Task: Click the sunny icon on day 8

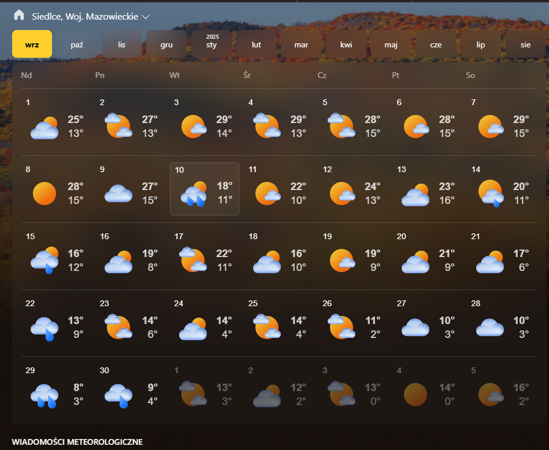Action: [44, 194]
